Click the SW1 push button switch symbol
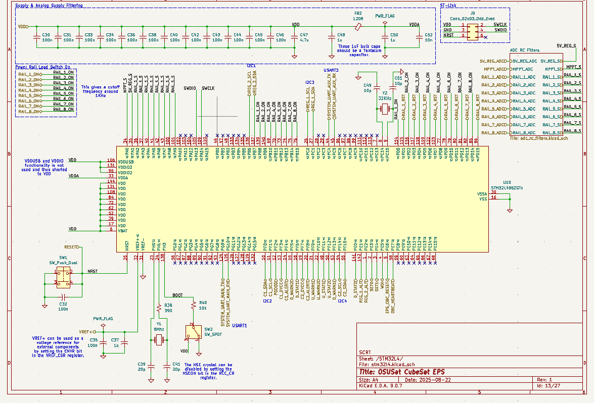 point(64,277)
